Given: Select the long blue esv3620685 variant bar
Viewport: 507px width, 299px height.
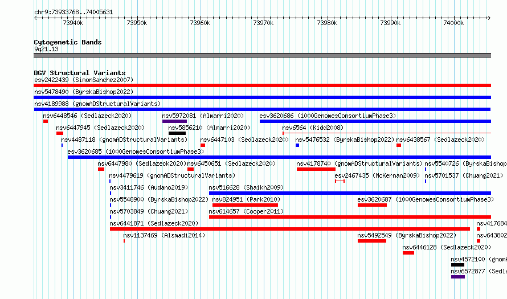Looking at the screenshot, I should tap(279, 157).
